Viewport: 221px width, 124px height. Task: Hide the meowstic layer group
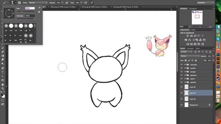tap(182, 65)
